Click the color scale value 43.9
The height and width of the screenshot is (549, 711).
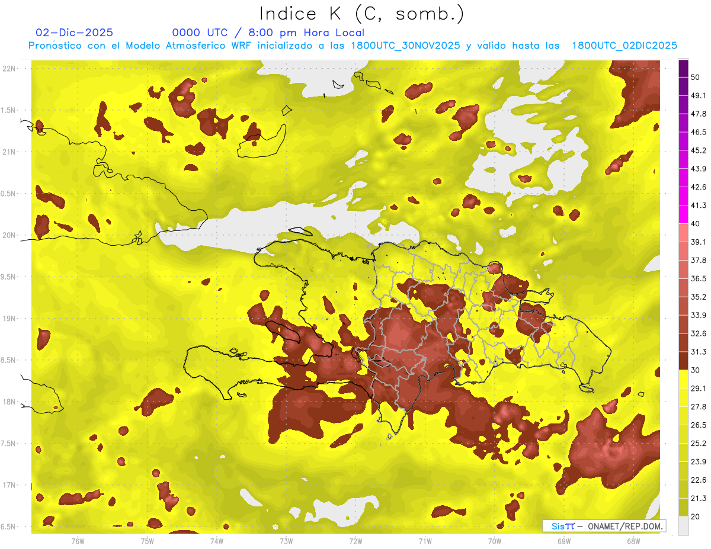coord(698,169)
